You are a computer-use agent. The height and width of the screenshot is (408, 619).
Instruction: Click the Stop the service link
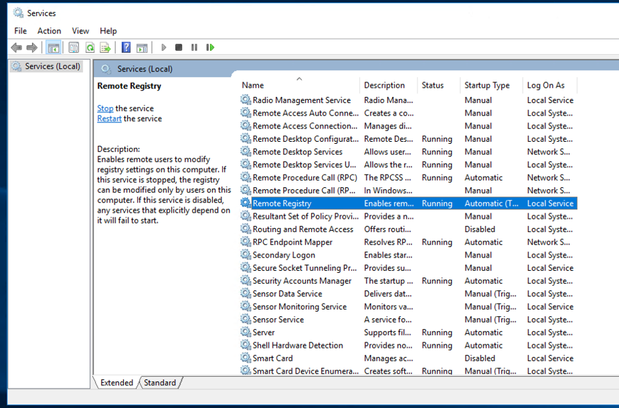105,108
